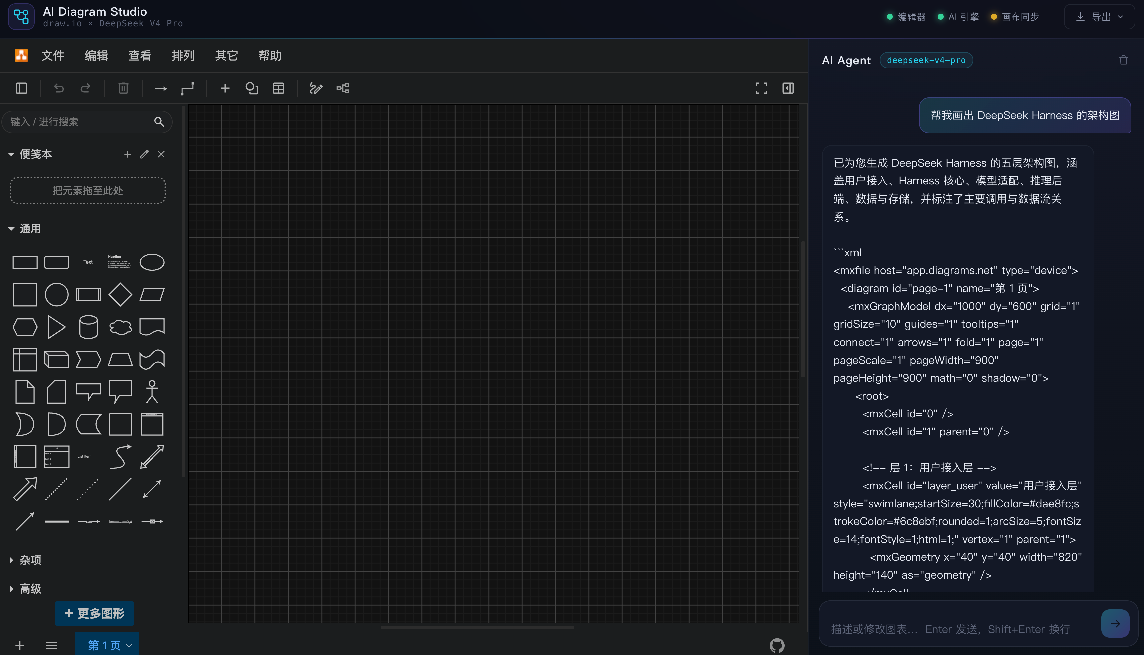Pick the rounded rectangle shape
The width and height of the screenshot is (1144, 655).
pyautogui.click(x=57, y=262)
